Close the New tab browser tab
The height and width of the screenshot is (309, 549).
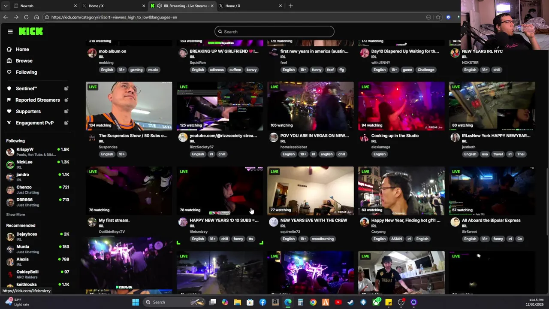(x=75, y=6)
